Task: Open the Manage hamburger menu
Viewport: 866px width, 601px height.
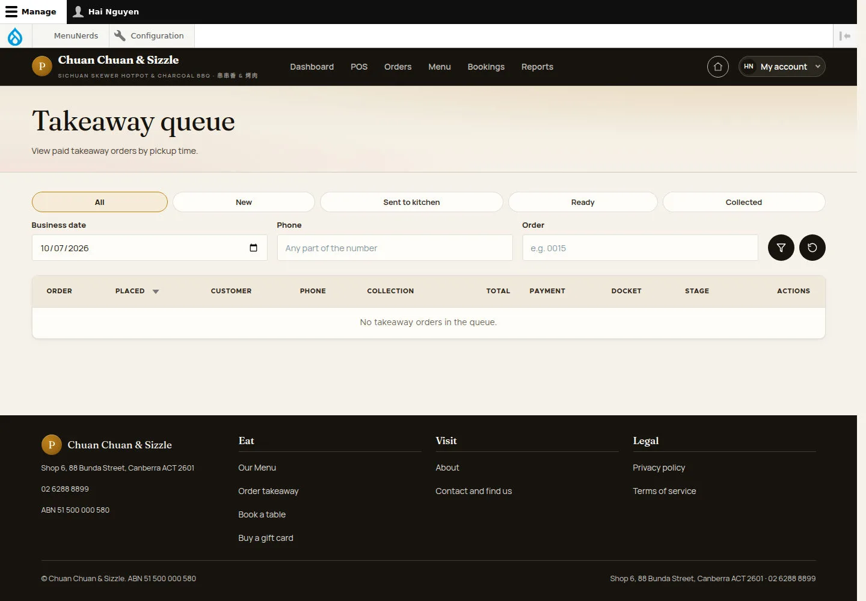Action: 11,11
